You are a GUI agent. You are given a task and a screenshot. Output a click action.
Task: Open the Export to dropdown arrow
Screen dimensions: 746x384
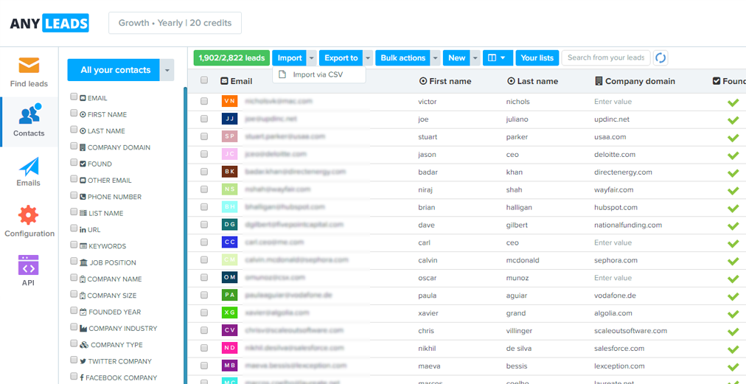click(x=368, y=58)
